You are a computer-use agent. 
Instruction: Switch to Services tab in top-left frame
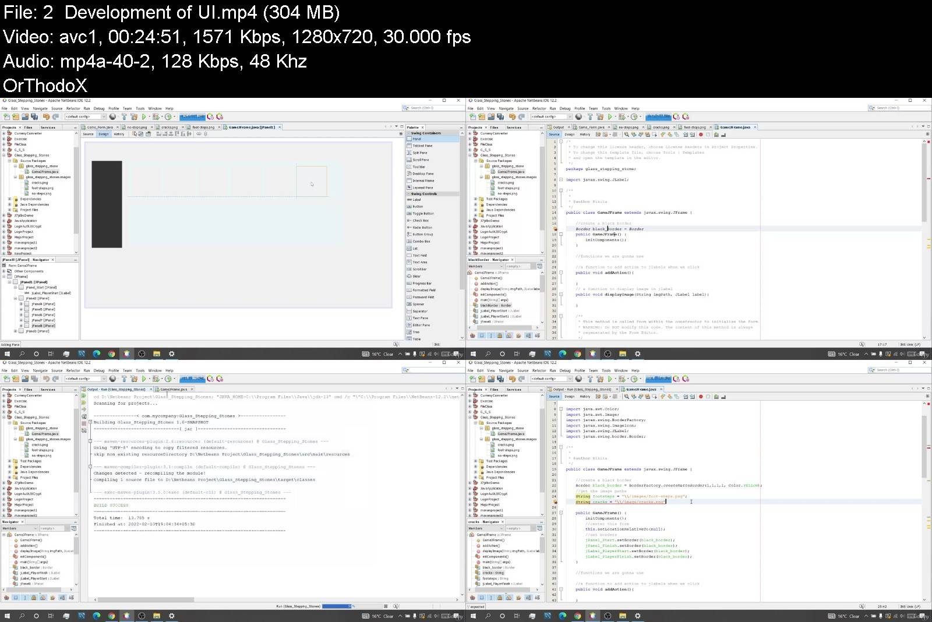pyautogui.click(x=48, y=127)
